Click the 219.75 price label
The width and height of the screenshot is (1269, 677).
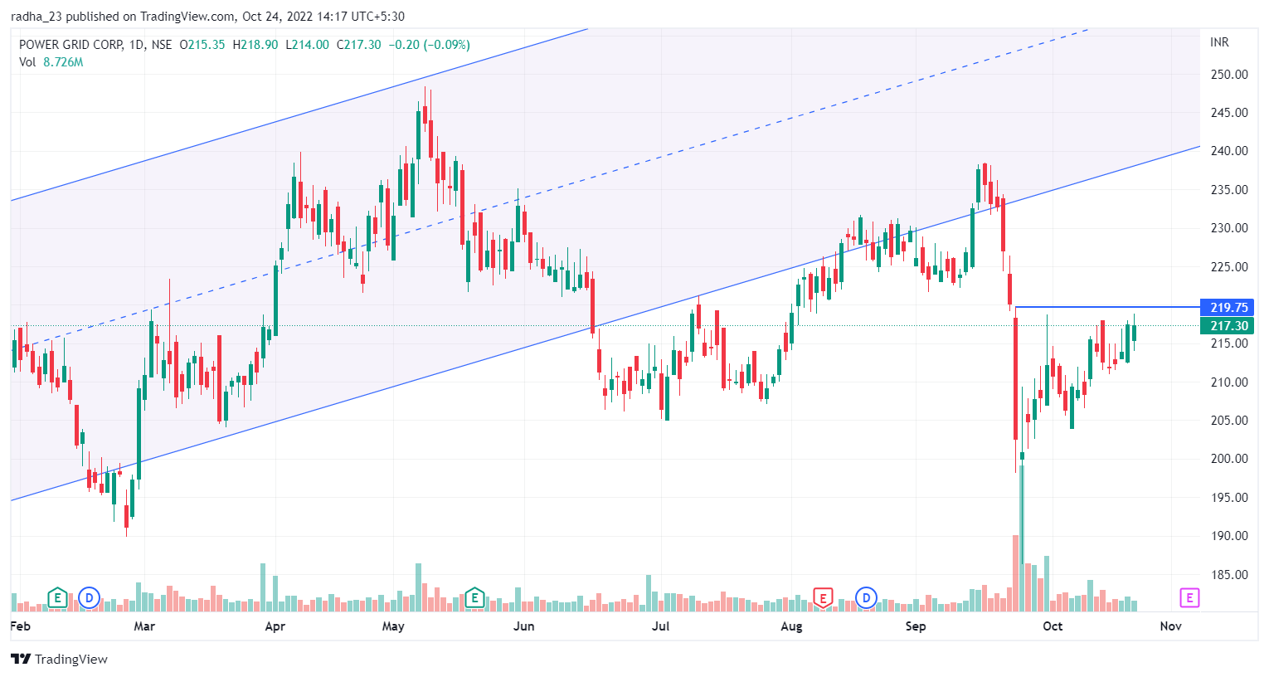tap(1228, 308)
